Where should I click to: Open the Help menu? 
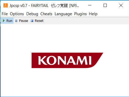[x=93, y=14]
